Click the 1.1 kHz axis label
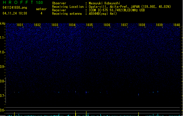183x116 pixels. tap(2, 38)
